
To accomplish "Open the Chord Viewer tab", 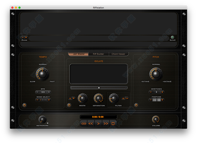I will (118, 54).
